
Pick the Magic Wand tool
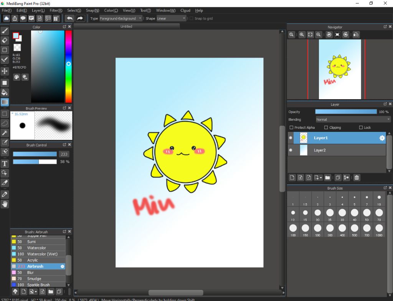click(x=5, y=133)
